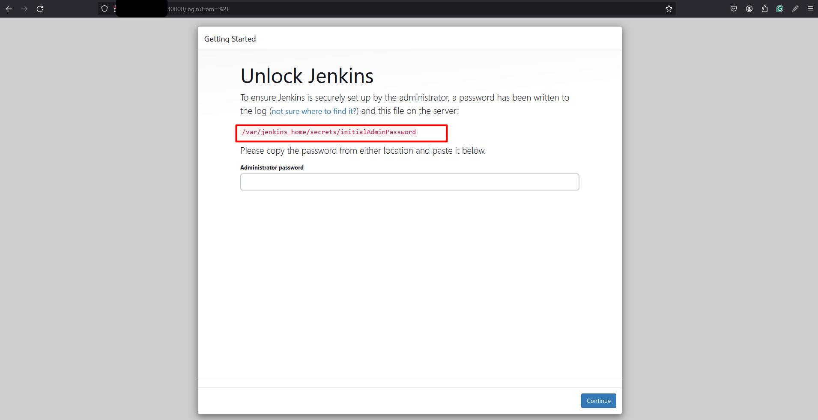Click the insecure connection padlock icon
Viewport: 818px width, 420px height.
[115, 9]
